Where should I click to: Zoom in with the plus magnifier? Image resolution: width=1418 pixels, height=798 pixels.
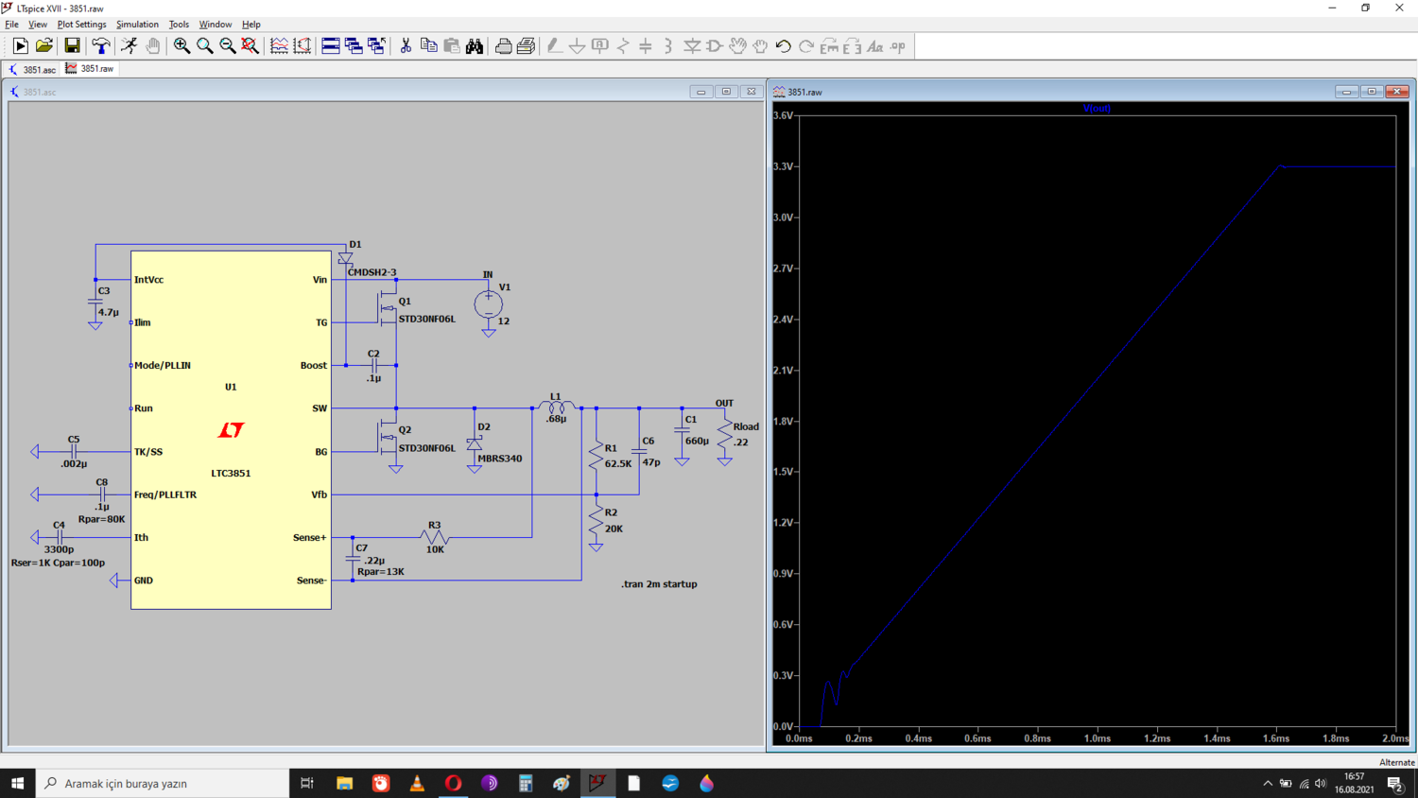tap(182, 45)
